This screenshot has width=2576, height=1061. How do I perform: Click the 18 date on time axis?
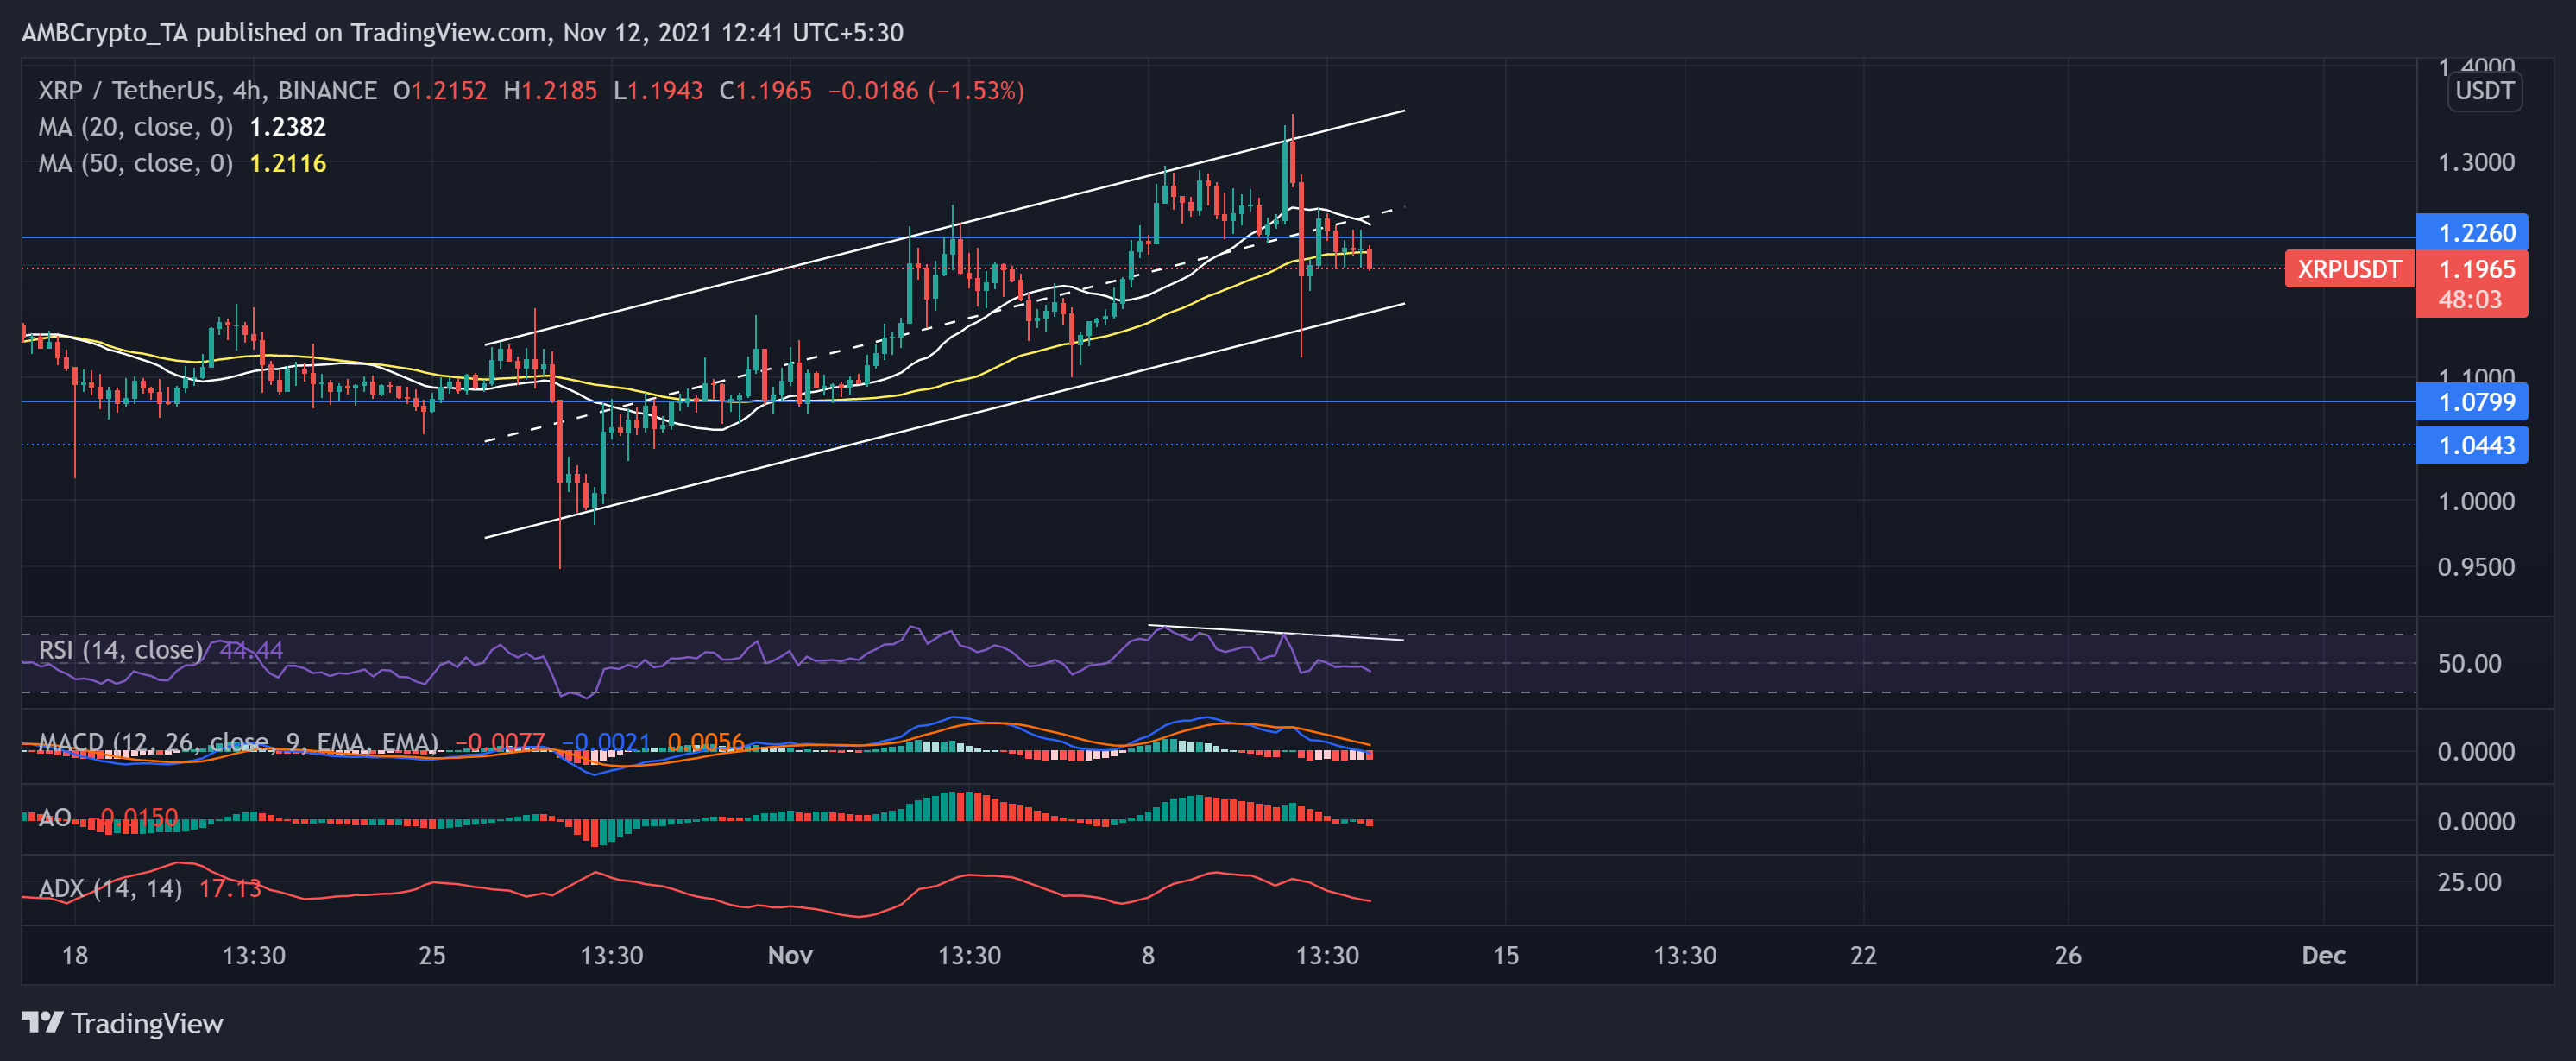75,955
